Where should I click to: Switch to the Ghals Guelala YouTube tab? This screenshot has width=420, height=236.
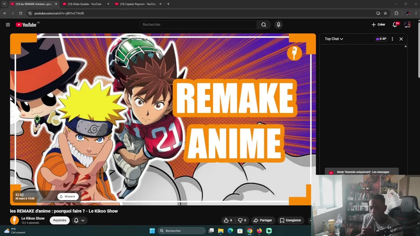tap(85, 4)
